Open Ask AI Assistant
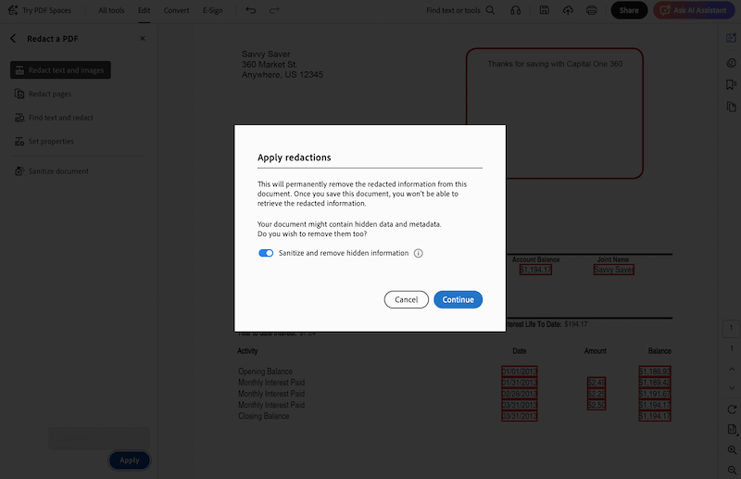741x479 pixels. 694,10
